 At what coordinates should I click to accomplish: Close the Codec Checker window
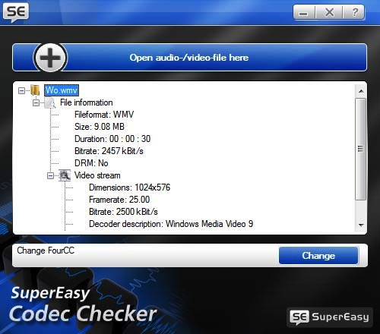click(329, 12)
